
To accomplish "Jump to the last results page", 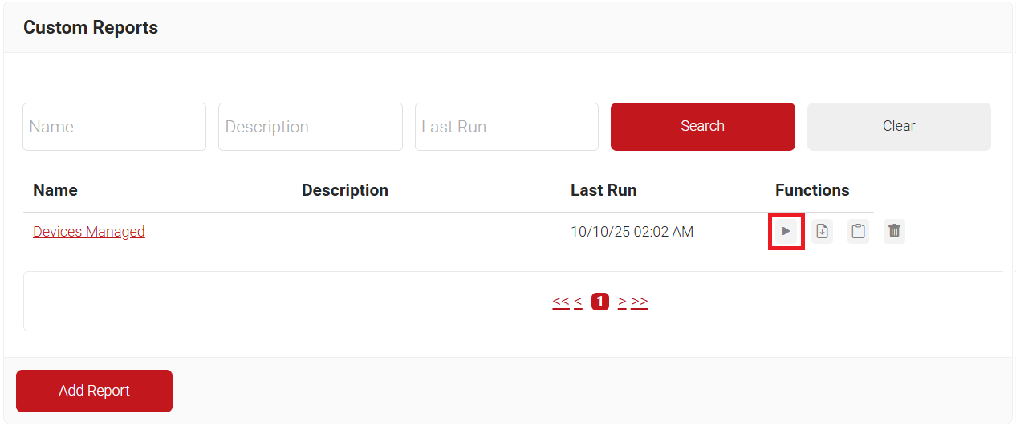I will pyautogui.click(x=640, y=302).
